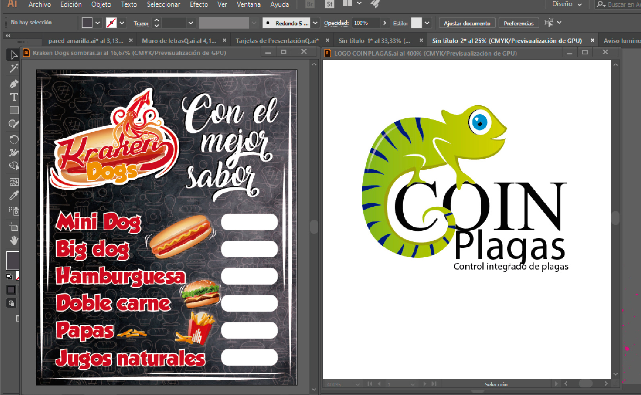The width and height of the screenshot is (641, 395).
Task: Select the Pen tool
Action: click(14, 84)
